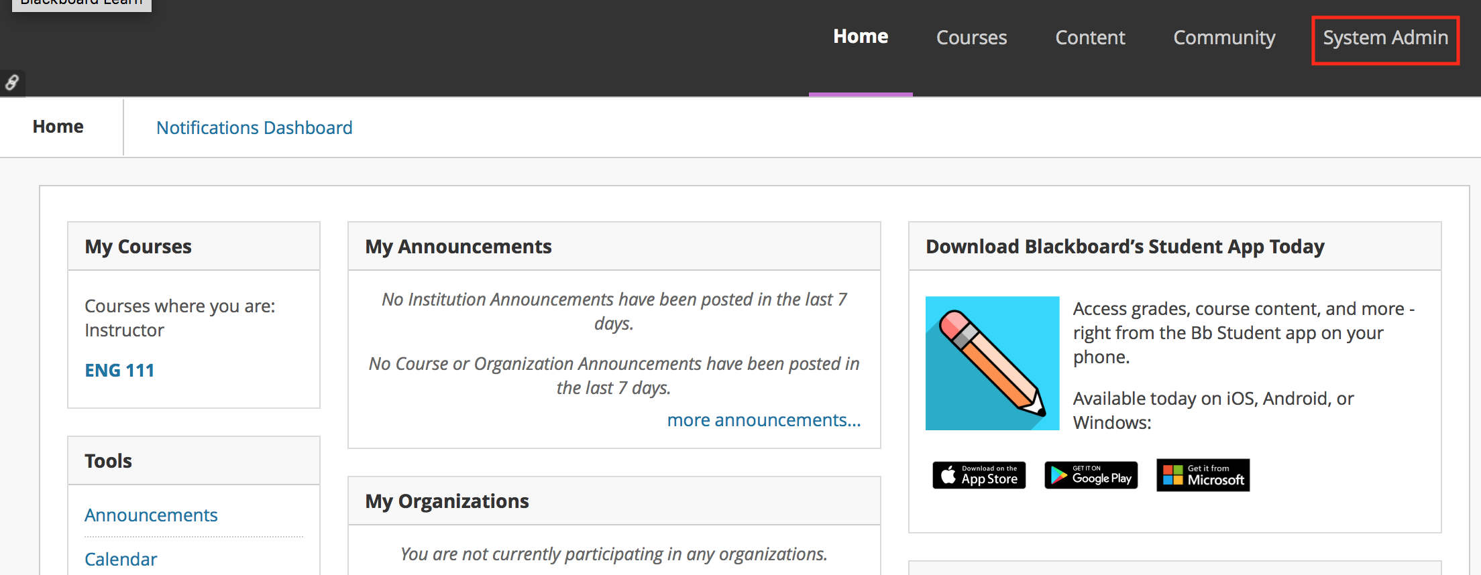Open the Community tab
The width and height of the screenshot is (1481, 575).
coord(1224,38)
